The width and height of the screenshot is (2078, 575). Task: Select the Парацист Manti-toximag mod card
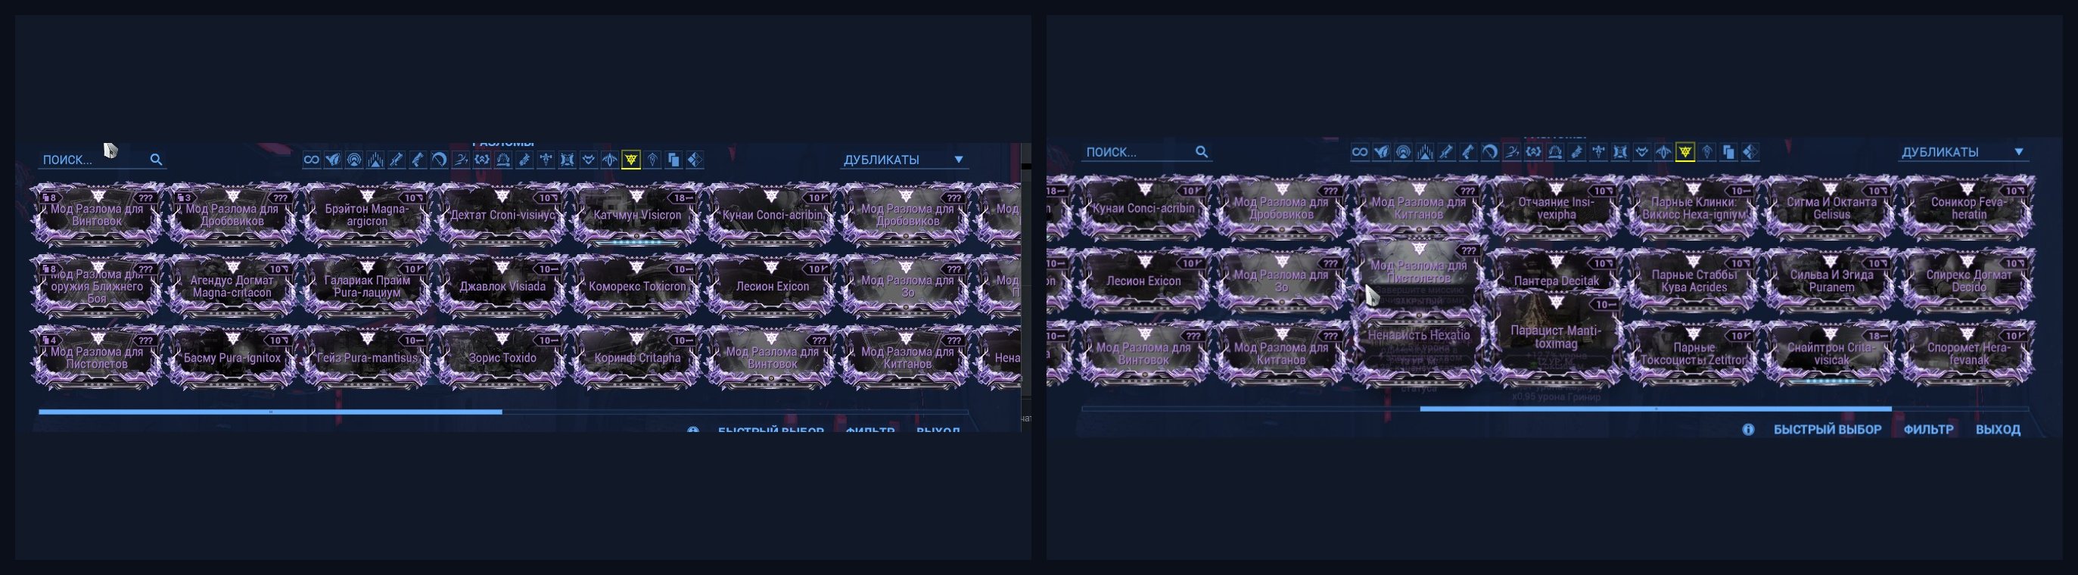(x=1556, y=337)
